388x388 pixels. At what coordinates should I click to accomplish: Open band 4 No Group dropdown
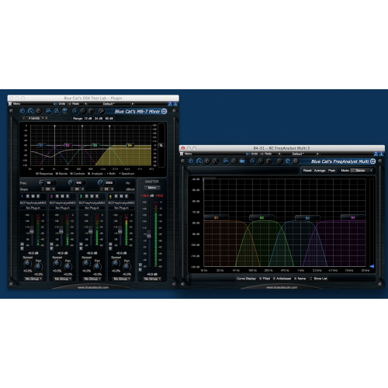coord(122,279)
